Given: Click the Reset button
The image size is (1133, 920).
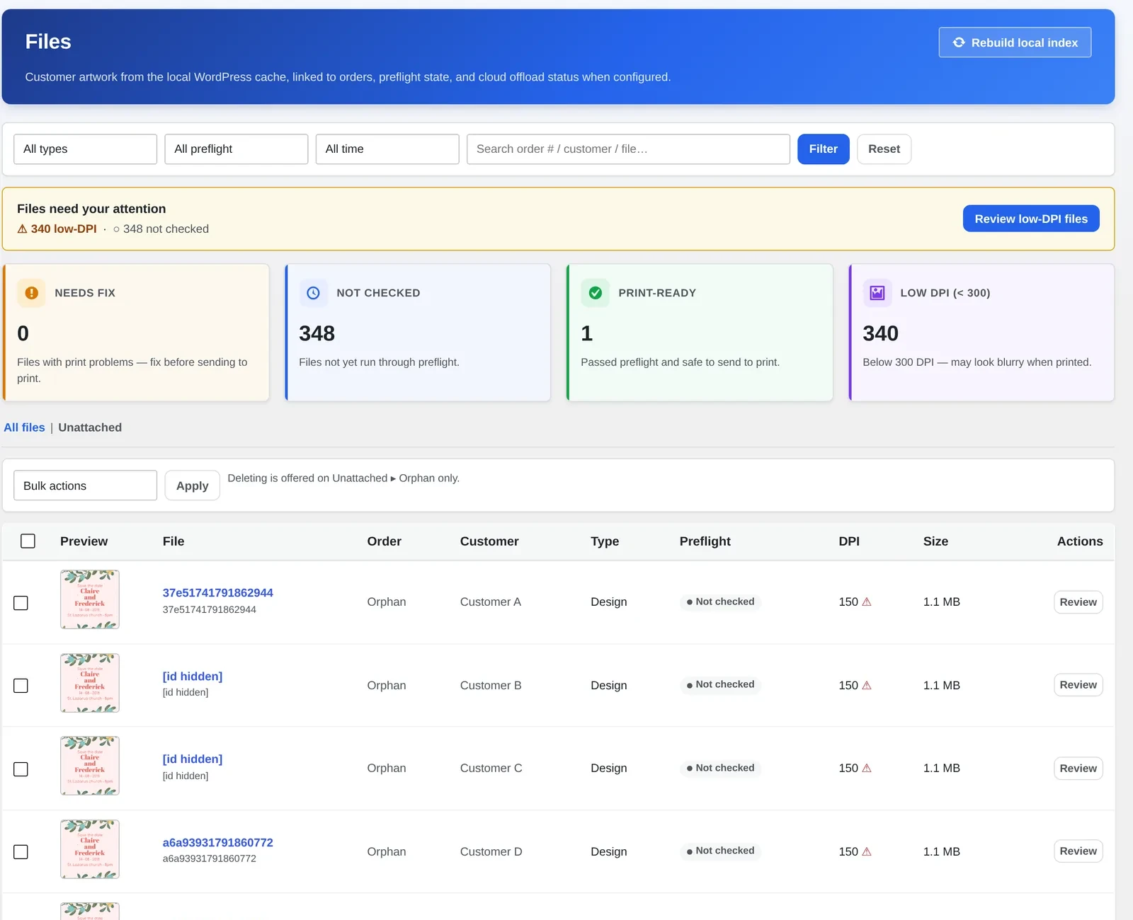Looking at the screenshot, I should (884, 149).
